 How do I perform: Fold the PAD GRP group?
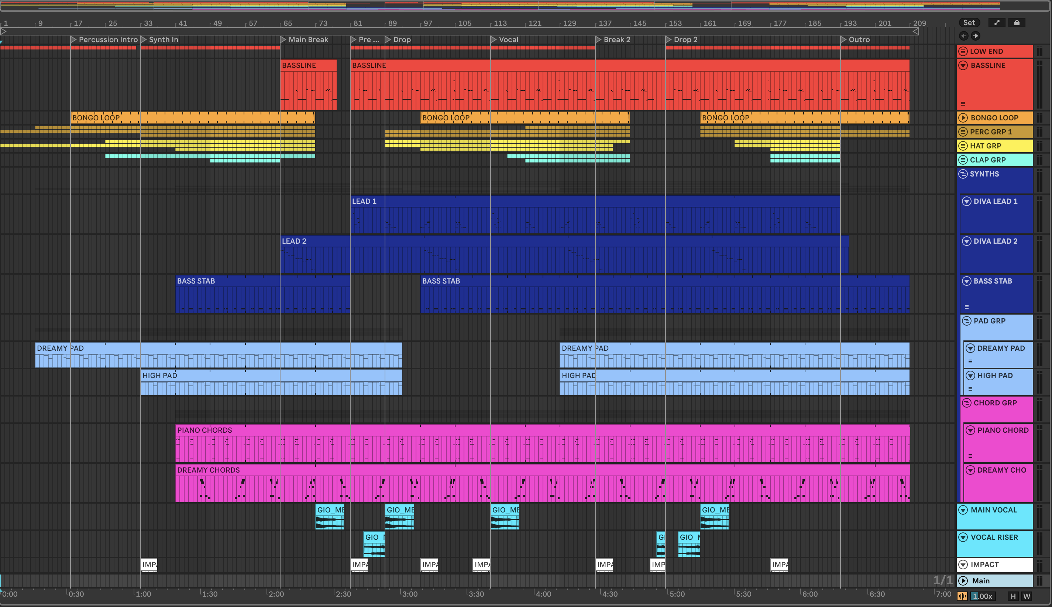tap(967, 321)
